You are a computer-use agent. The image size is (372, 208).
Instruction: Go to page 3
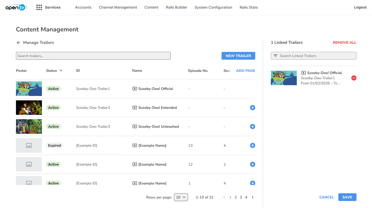[x=241, y=197]
